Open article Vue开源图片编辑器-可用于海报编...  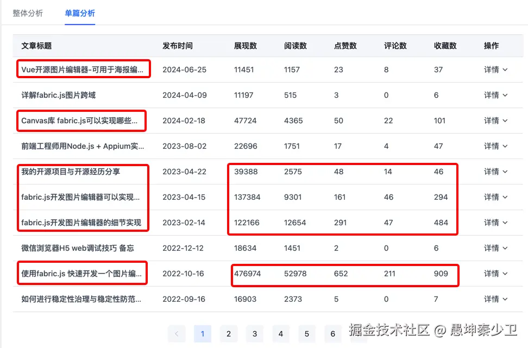pyautogui.click(x=82, y=69)
